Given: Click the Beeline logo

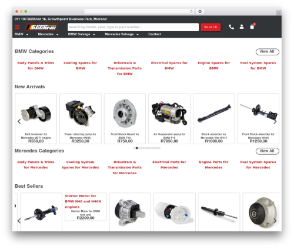Looking at the screenshot, I should [x=41, y=27].
